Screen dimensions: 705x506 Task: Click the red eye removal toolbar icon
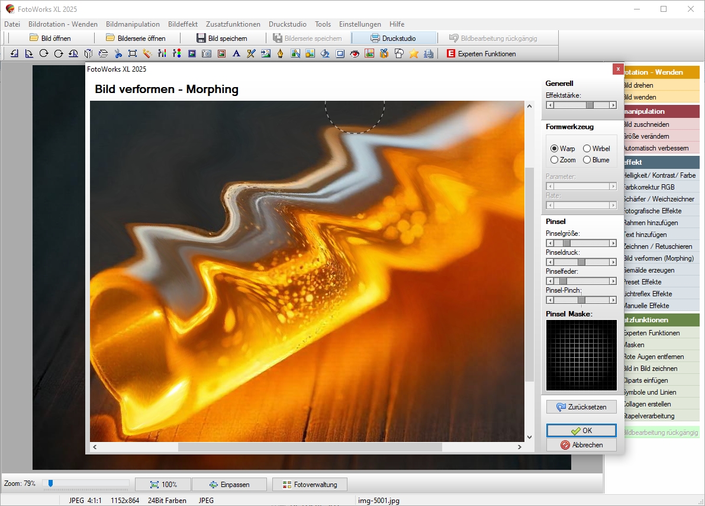pyautogui.click(x=355, y=54)
